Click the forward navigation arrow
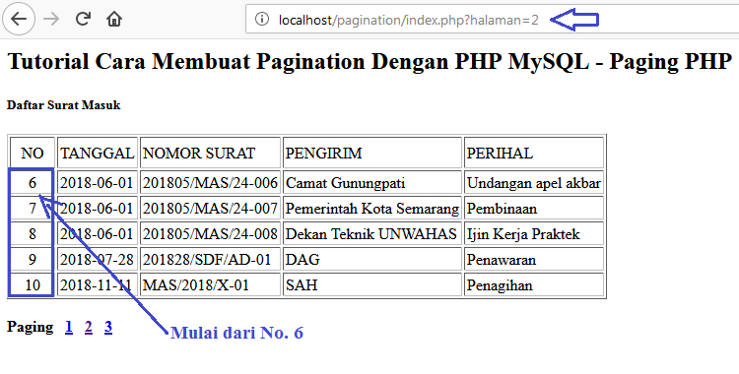This screenshot has width=739, height=374. pyautogui.click(x=51, y=19)
